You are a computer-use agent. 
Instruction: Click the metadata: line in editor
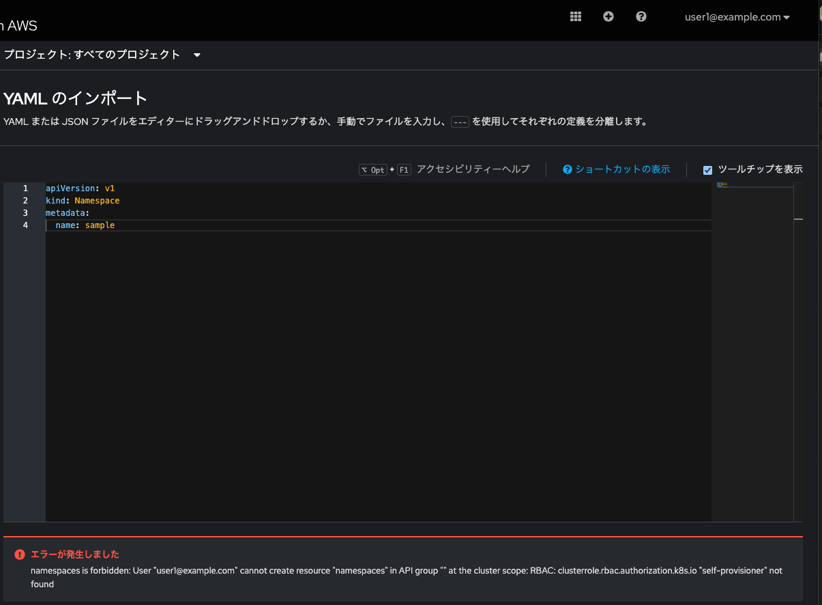click(x=68, y=213)
